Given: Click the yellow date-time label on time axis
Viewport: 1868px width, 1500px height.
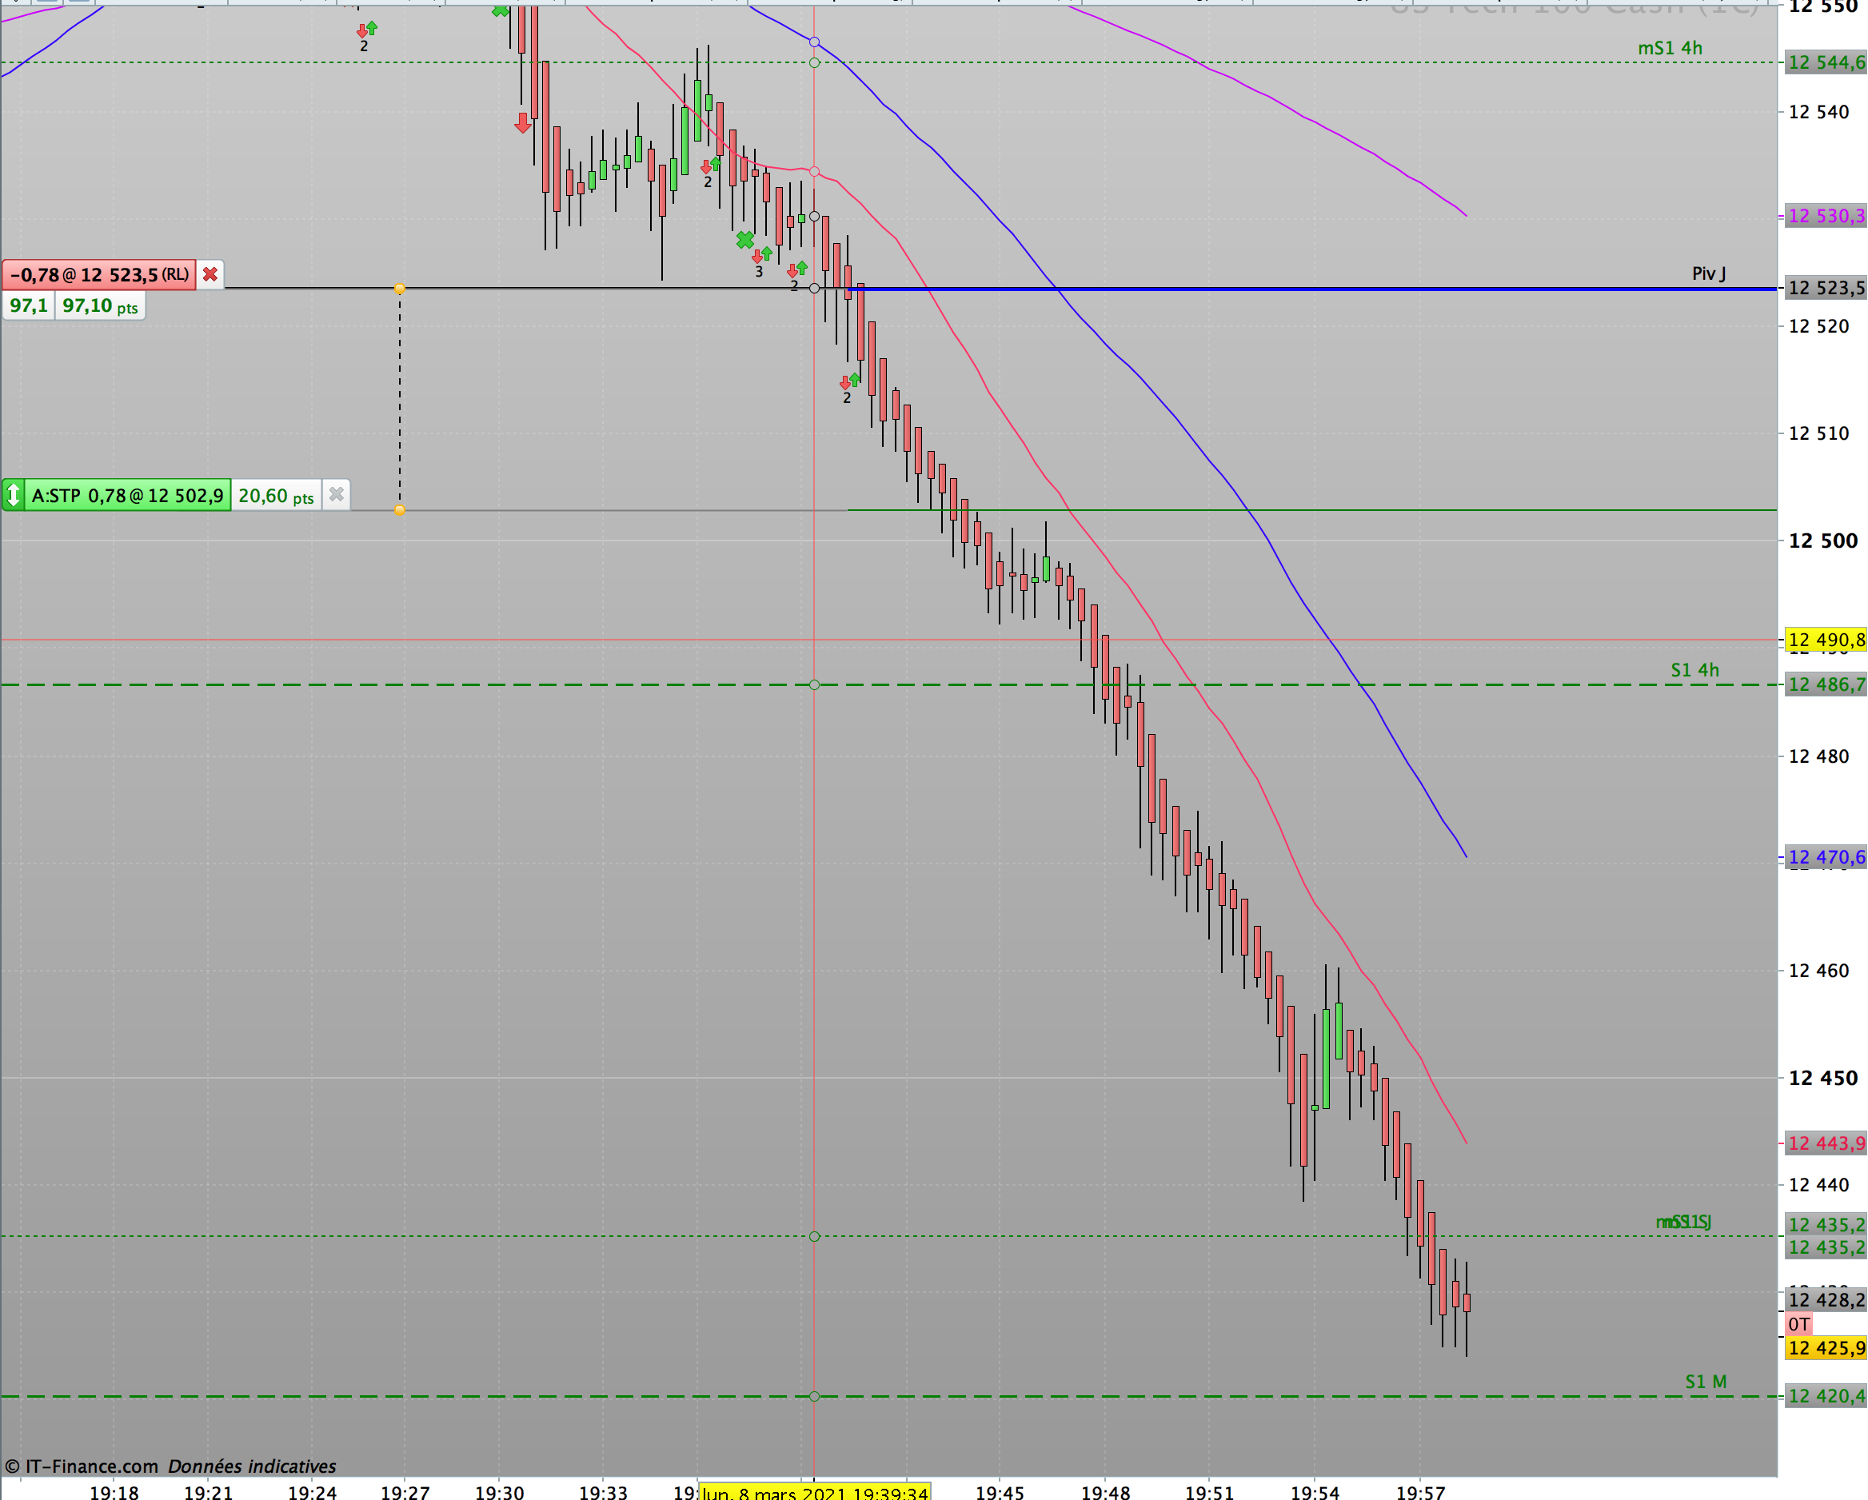Looking at the screenshot, I should coord(814,1492).
